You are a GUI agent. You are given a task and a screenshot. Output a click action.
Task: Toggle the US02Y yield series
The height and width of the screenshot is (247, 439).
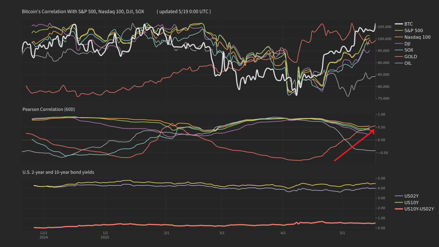412,196
